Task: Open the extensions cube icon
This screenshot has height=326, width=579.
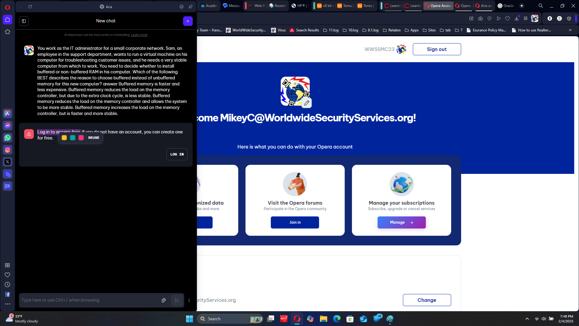Action: coord(569,18)
